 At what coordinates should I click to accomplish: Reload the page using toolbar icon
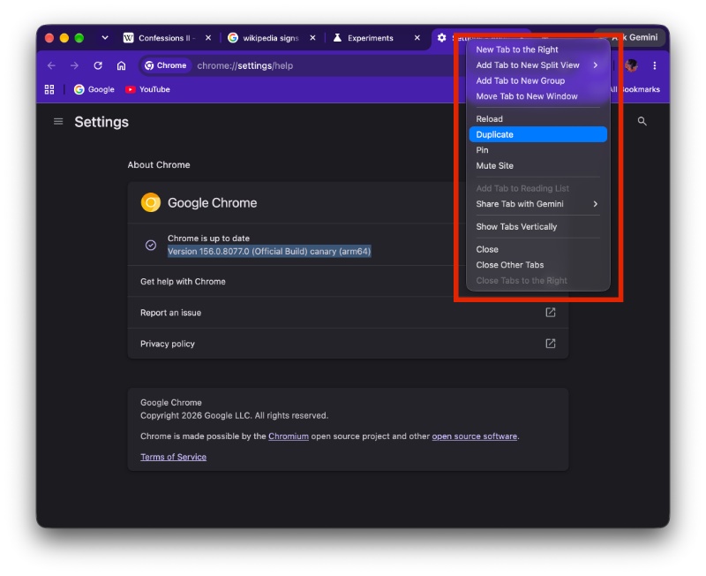click(x=98, y=65)
